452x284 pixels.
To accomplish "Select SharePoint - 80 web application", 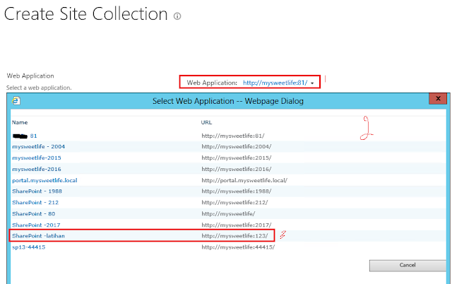I will pyautogui.click(x=33, y=213).
